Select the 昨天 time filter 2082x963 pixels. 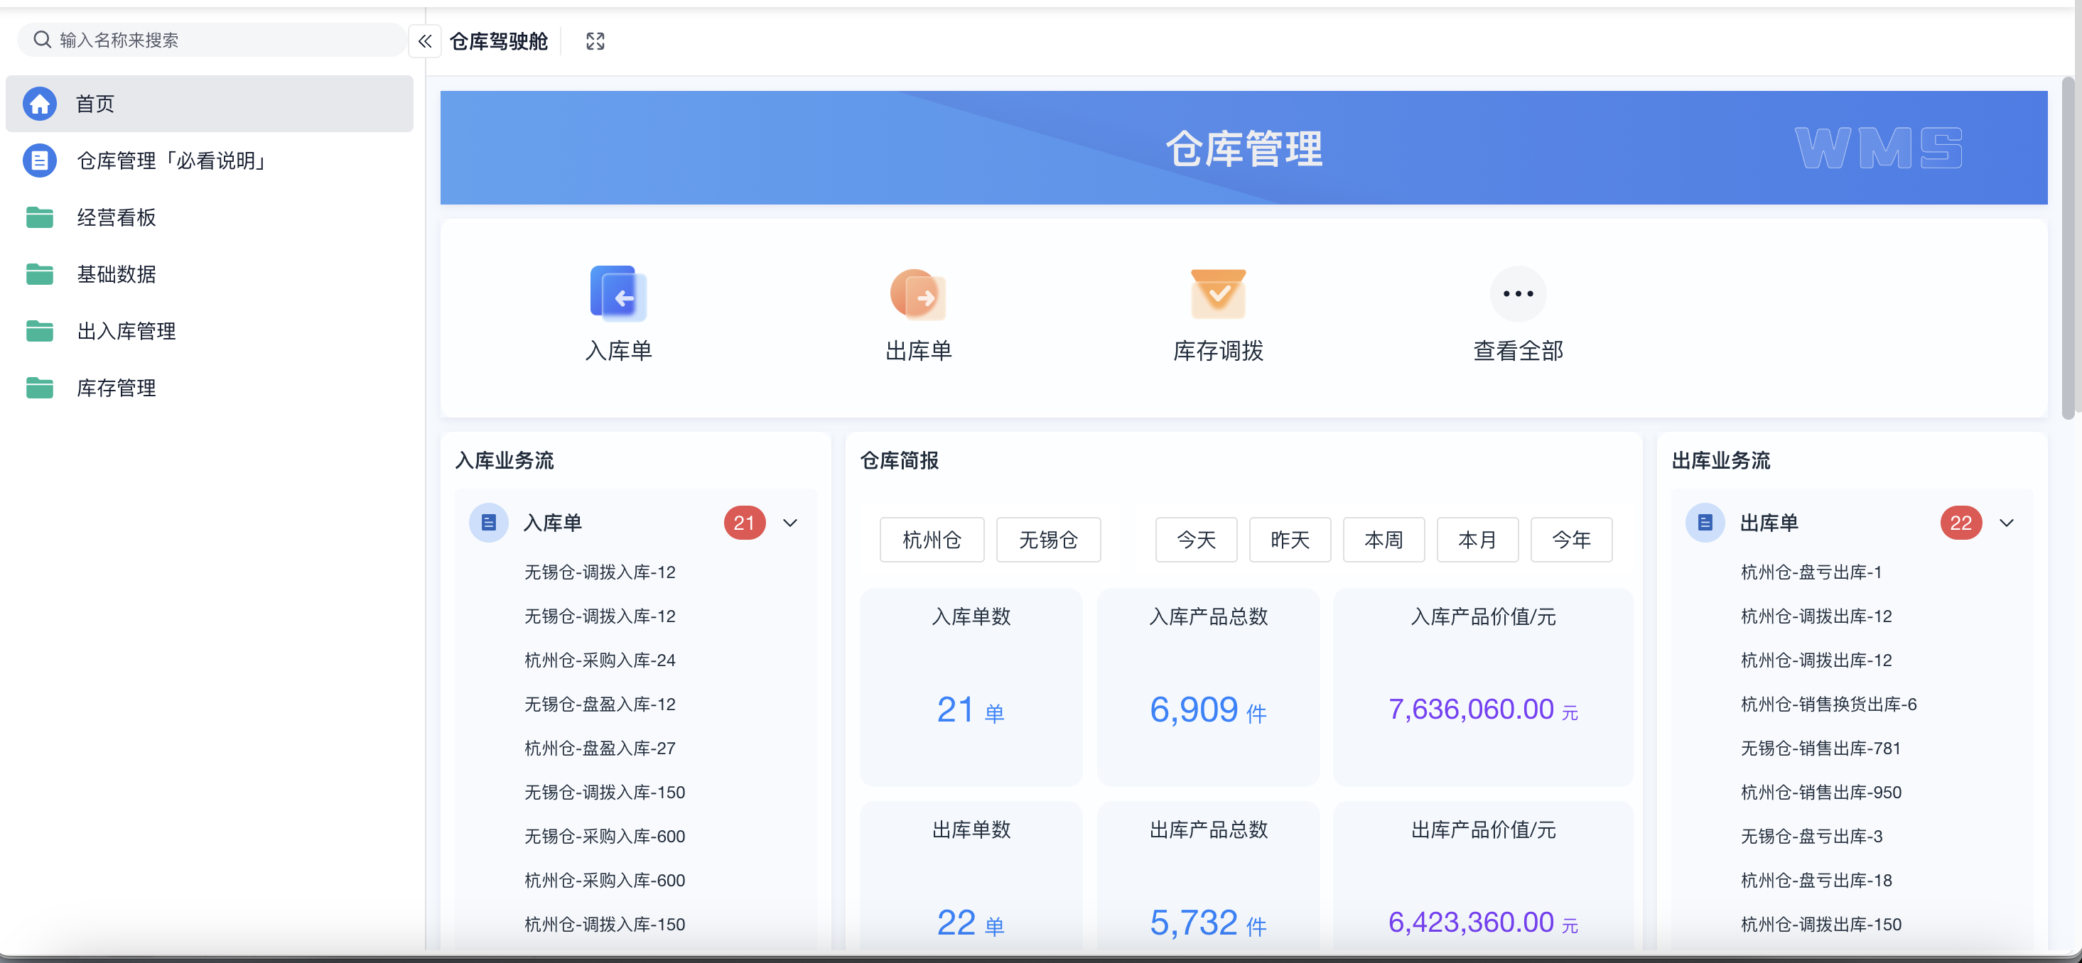click(1290, 540)
